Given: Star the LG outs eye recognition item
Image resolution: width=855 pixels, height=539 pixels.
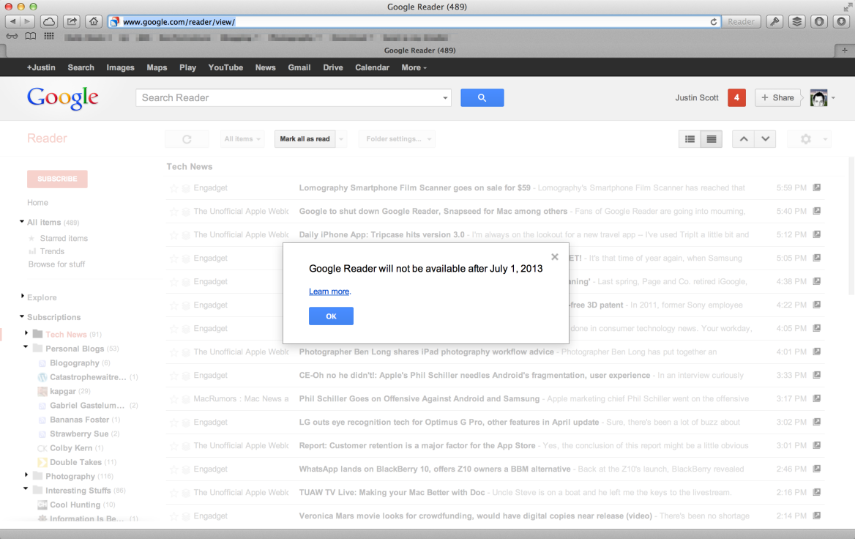Looking at the screenshot, I should [174, 423].
